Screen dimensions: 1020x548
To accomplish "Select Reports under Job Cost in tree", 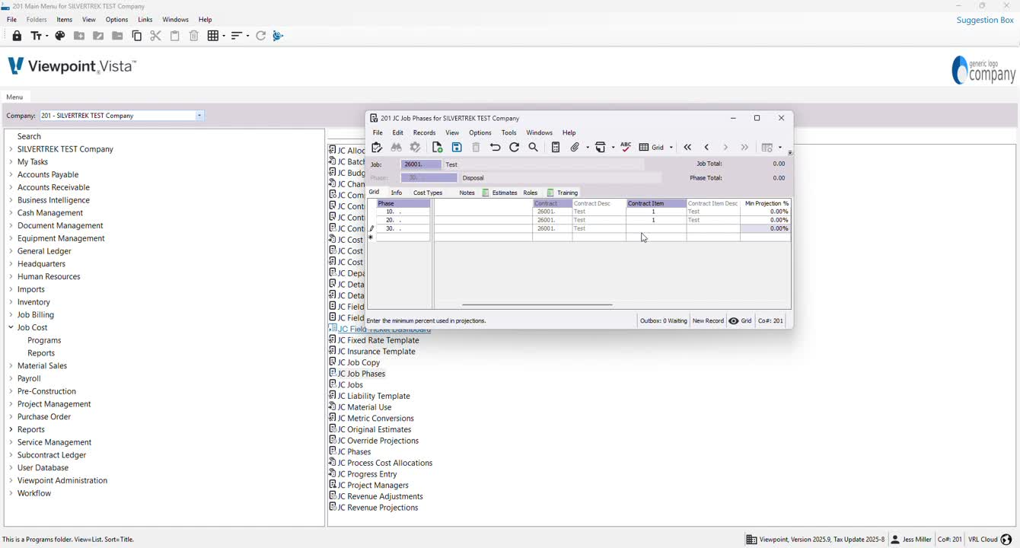I will (41, 353).
